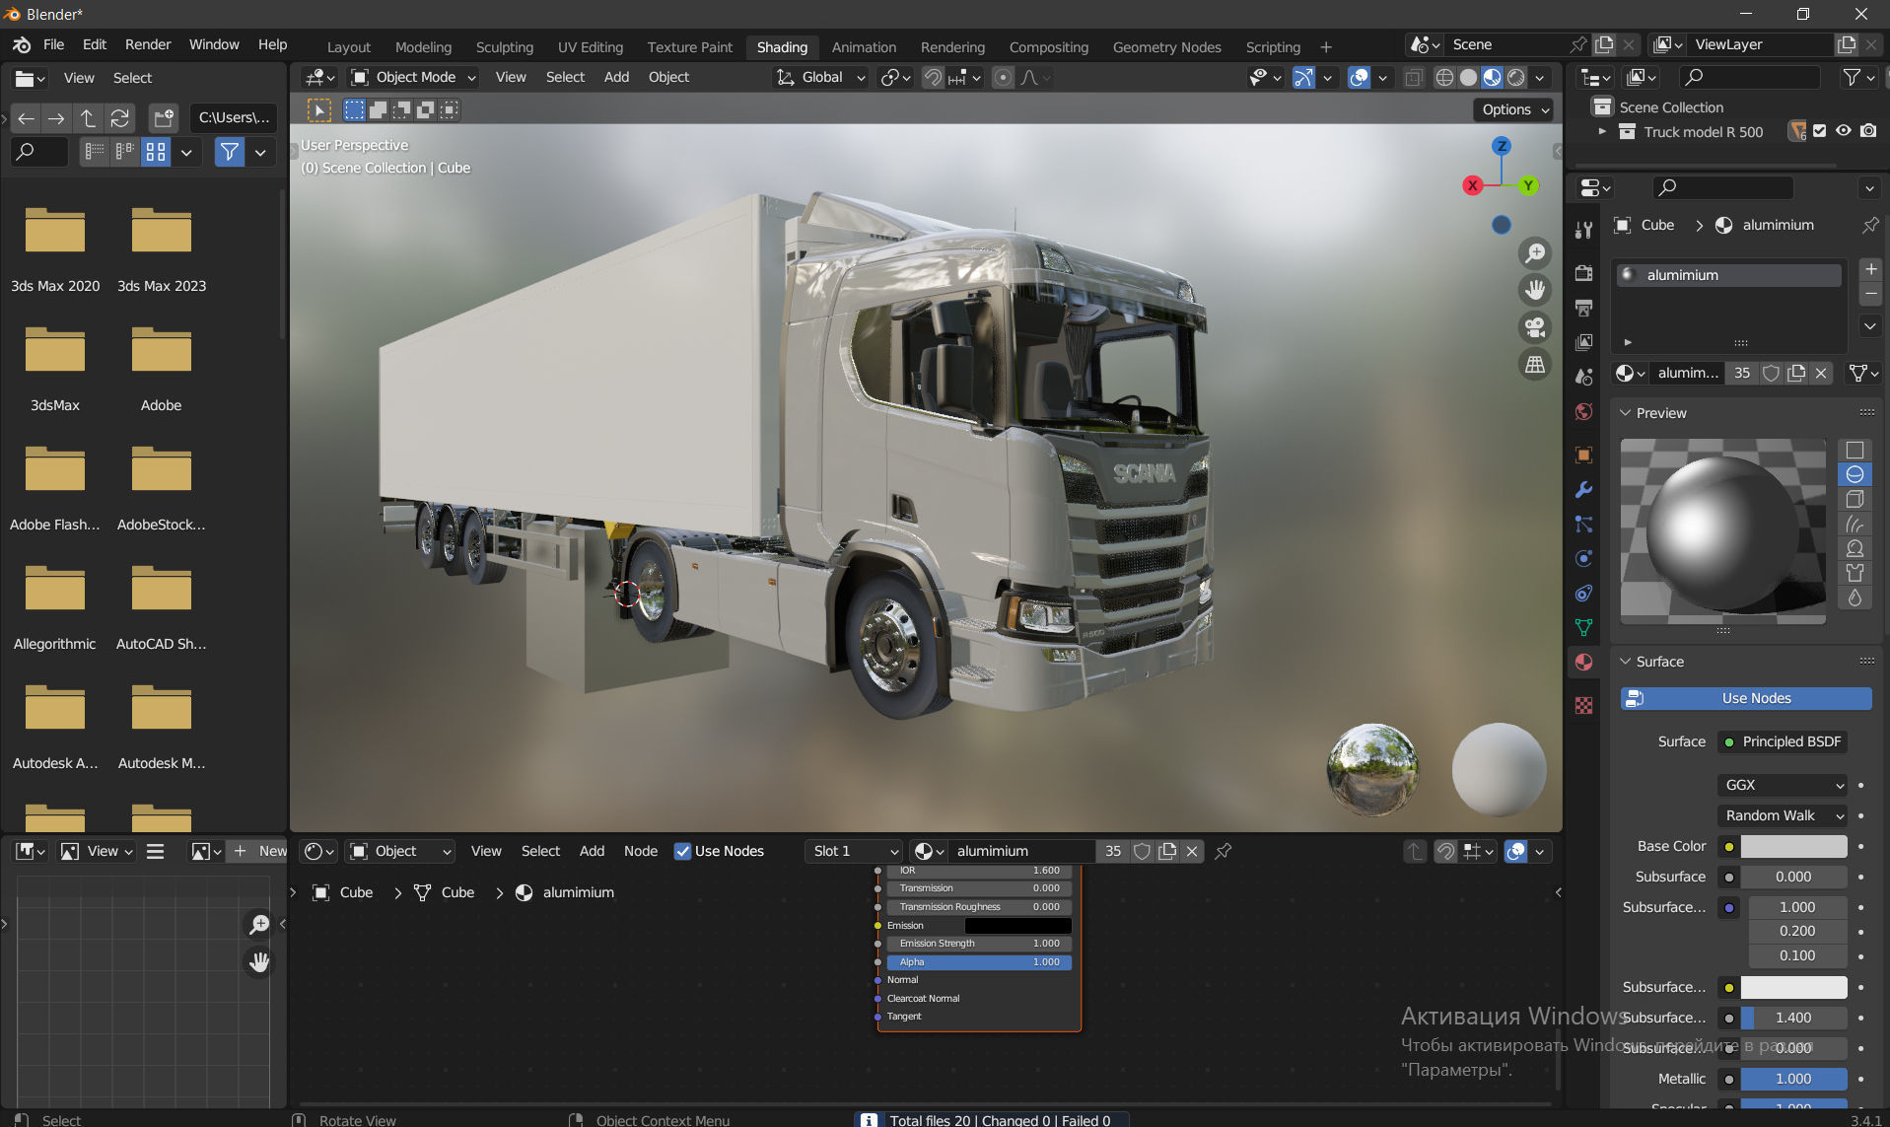Open the Object properties tab
This screenshot has height=1127, width=1890.
[1583, 455]
